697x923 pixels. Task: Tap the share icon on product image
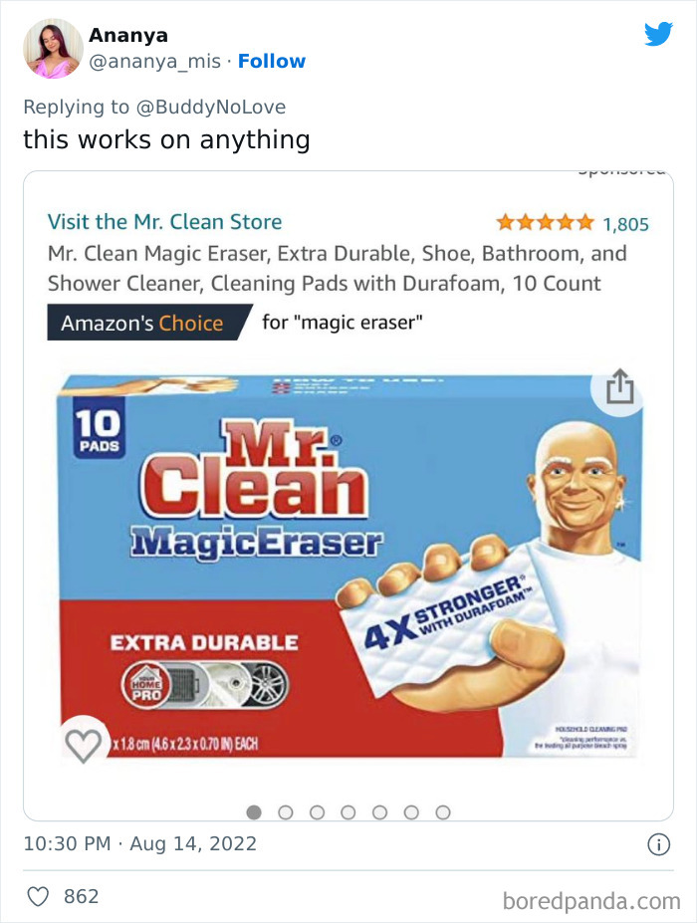(620, 386)
